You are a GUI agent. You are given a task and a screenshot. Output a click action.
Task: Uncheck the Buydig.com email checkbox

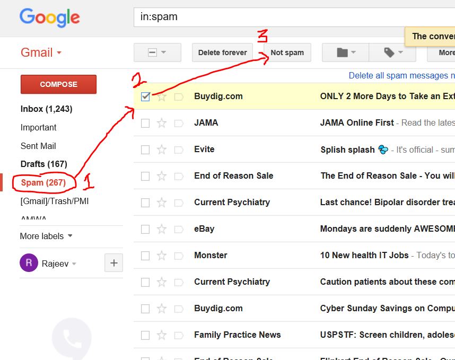tap(145, 96)
